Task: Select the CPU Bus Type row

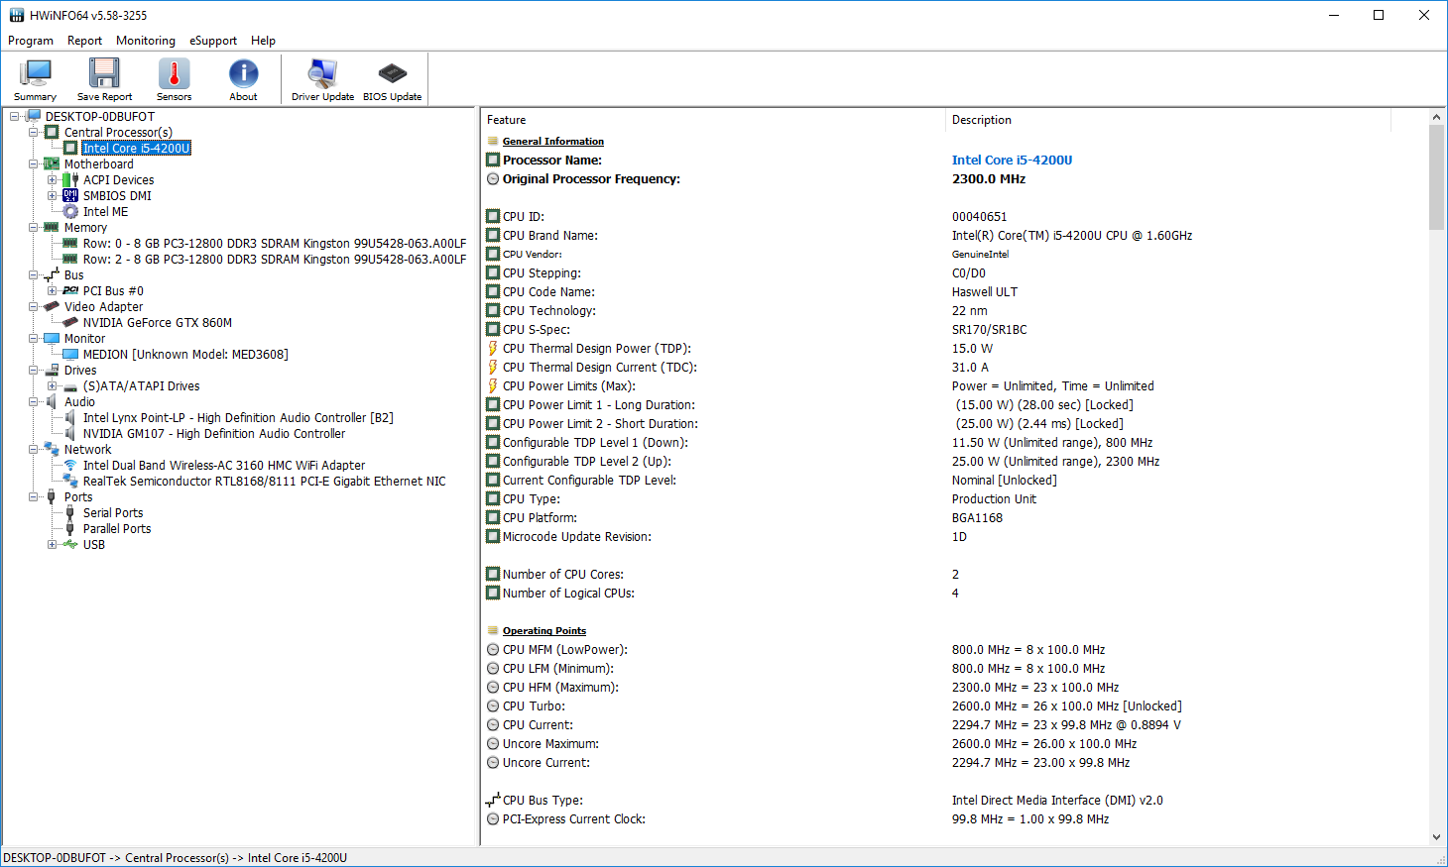Action: pyautogui.click(x=954, y=801)
